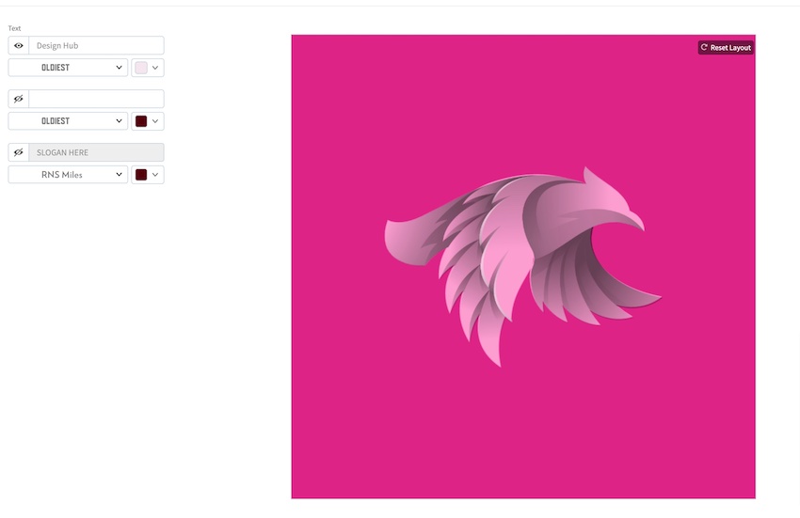800x518 pixels.
Task: Open the first OLDIEST font dropdown
Action: [x=68, y=68]
